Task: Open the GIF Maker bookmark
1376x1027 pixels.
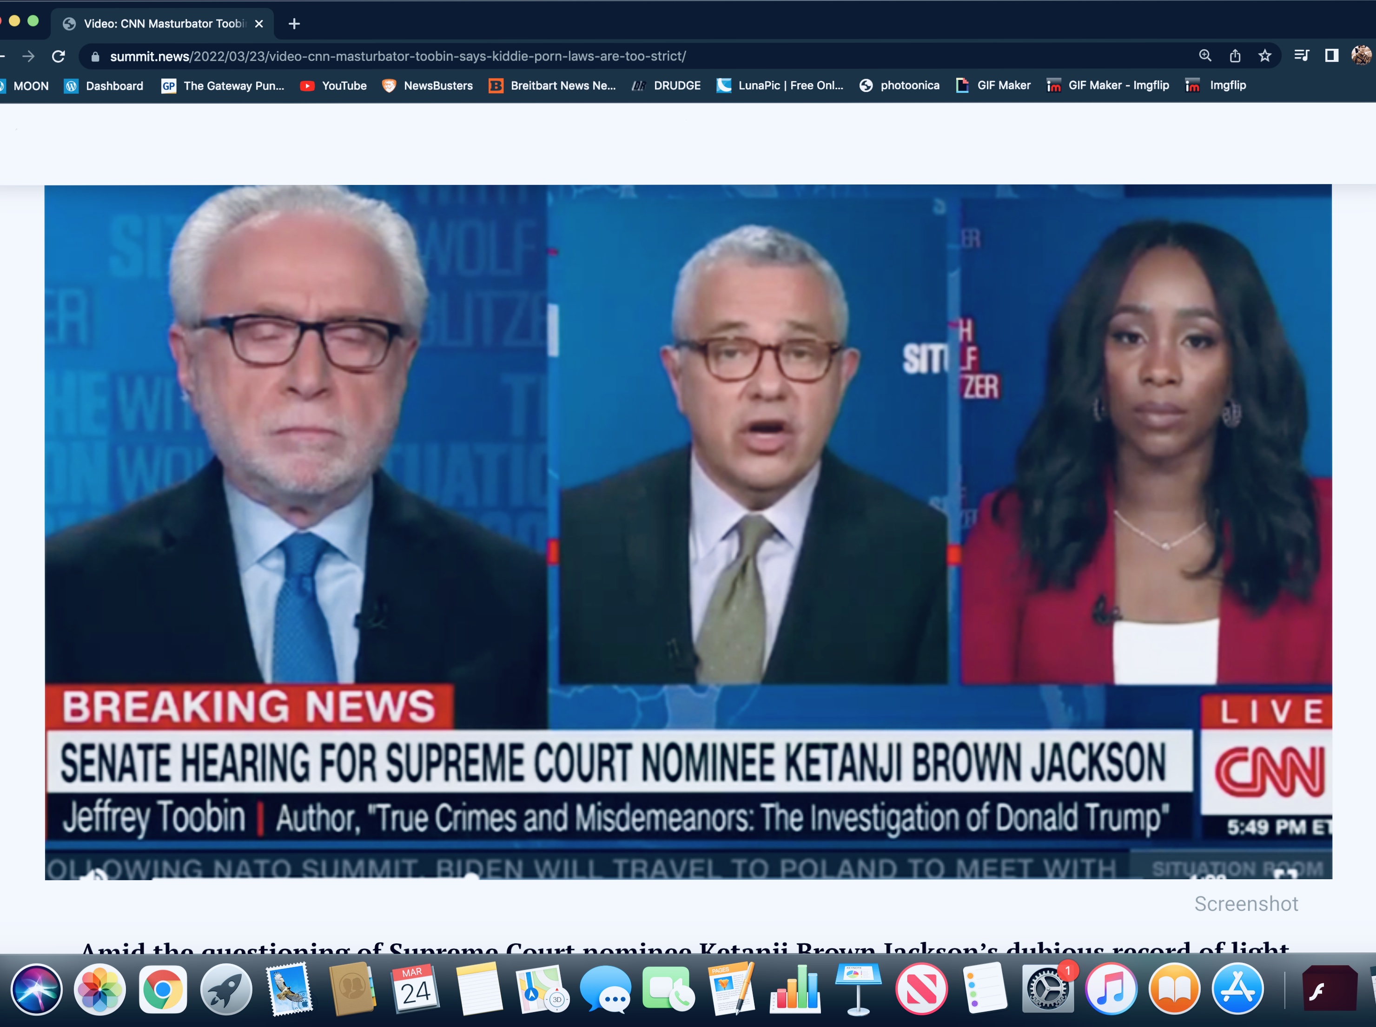Action: pos(993,86)
